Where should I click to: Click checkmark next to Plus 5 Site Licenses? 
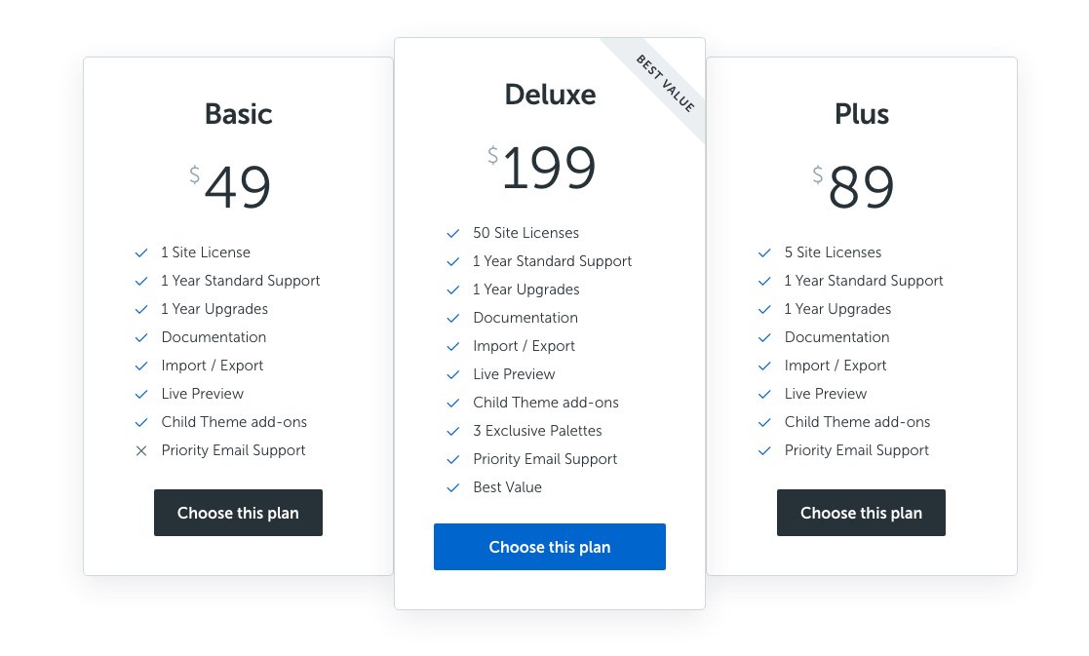pos(764,252)
